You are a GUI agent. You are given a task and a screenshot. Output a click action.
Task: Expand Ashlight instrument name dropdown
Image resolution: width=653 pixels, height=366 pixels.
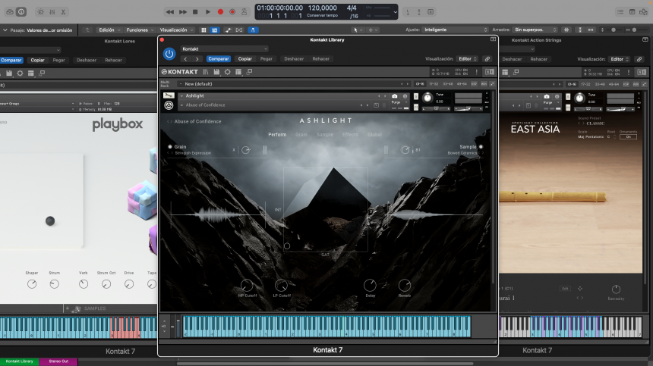181,96
